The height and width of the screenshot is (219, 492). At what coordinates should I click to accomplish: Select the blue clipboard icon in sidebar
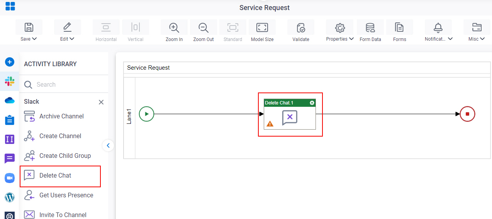pyautogui.click(x=10, y=120)
